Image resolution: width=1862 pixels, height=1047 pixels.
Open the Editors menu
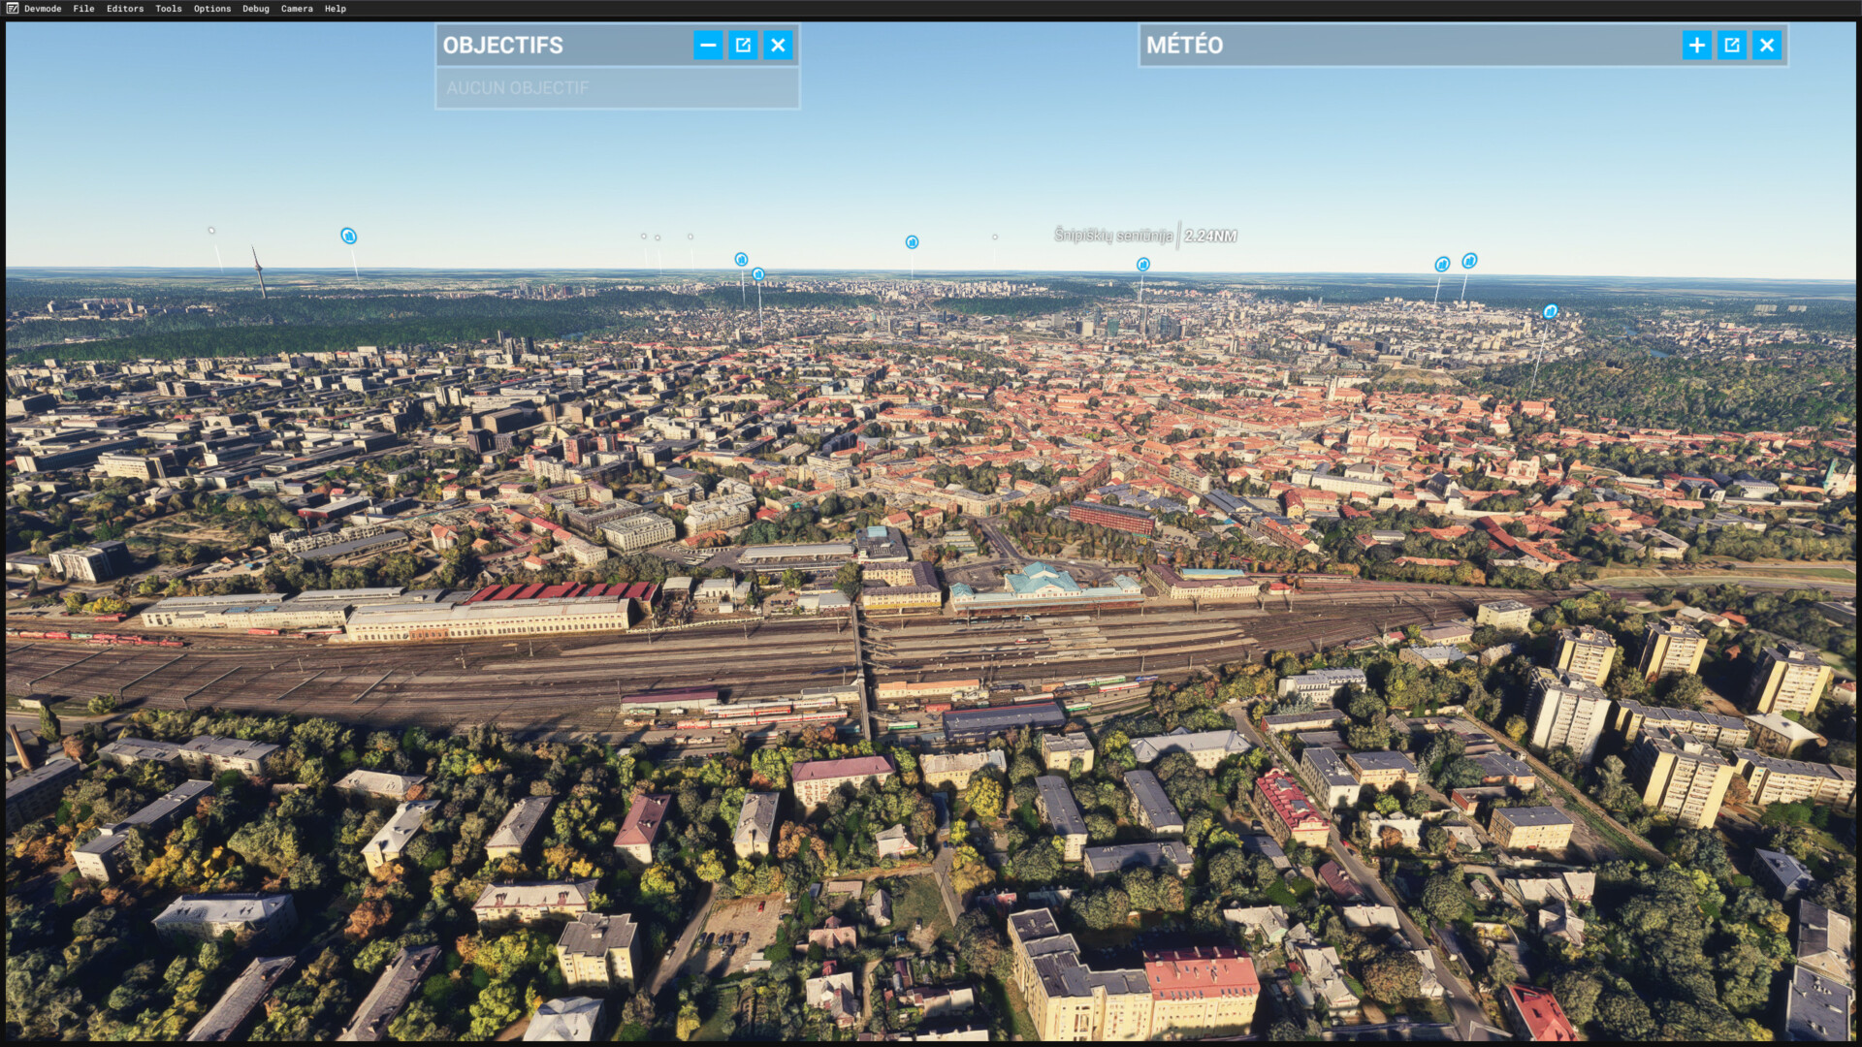click(125, 9)
